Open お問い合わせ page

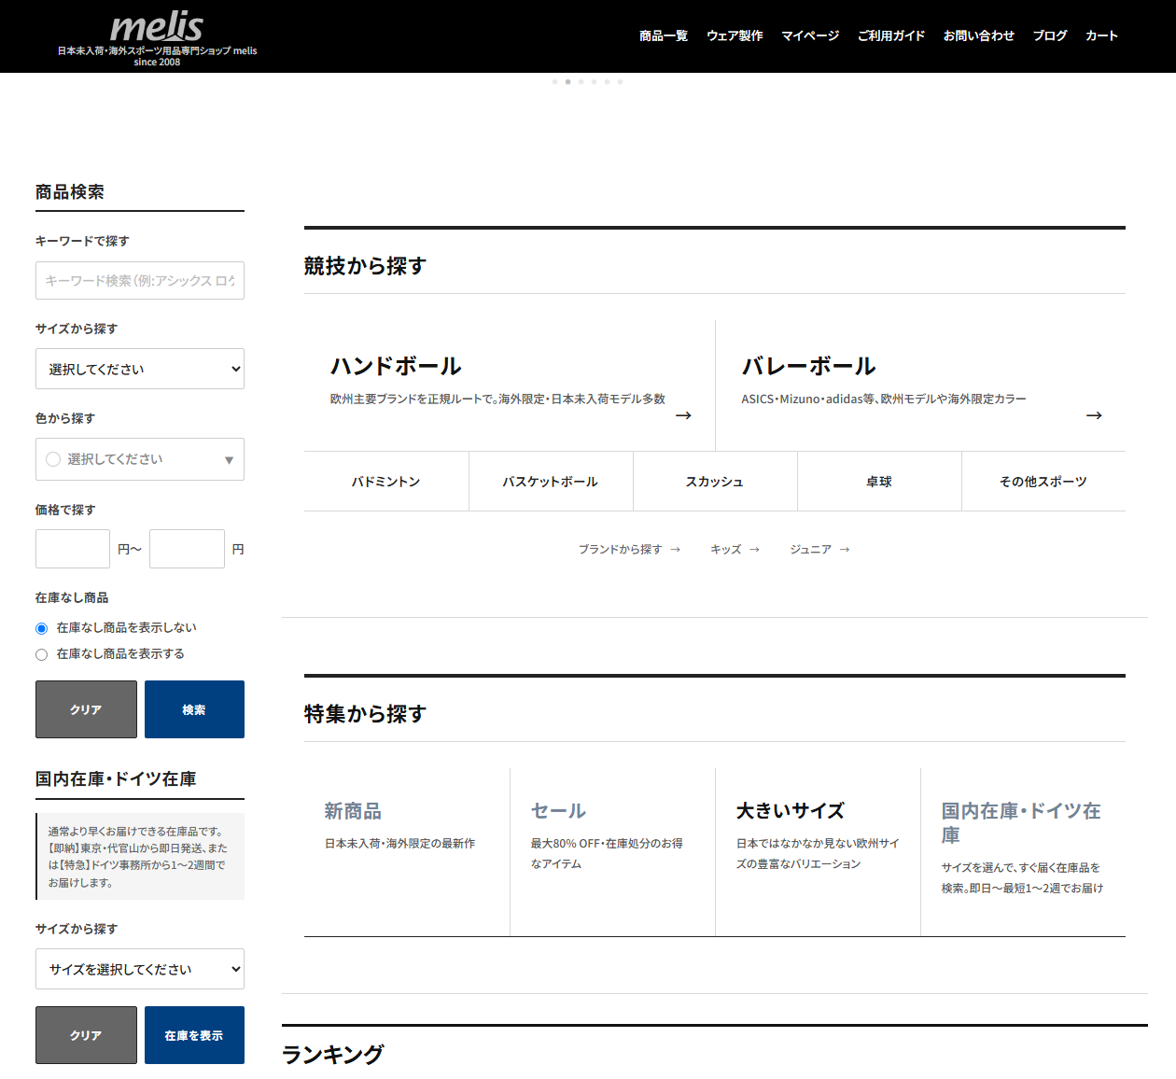click(978, 35)
